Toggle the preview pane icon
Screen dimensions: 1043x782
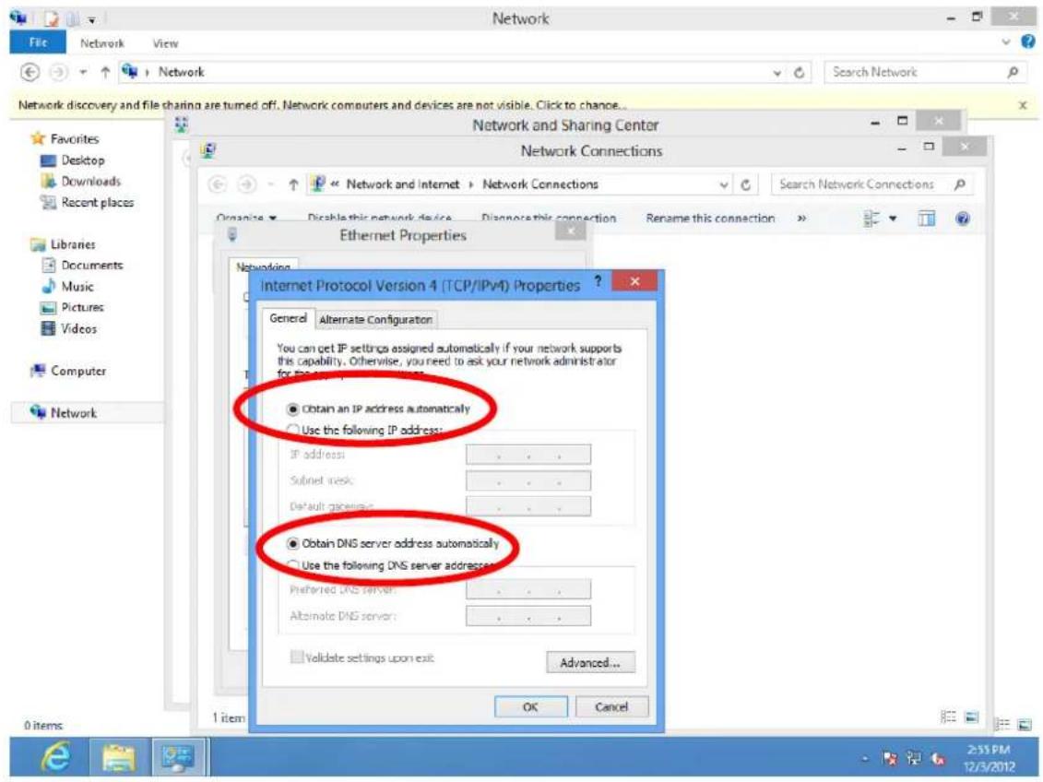[x=927, y=219]
